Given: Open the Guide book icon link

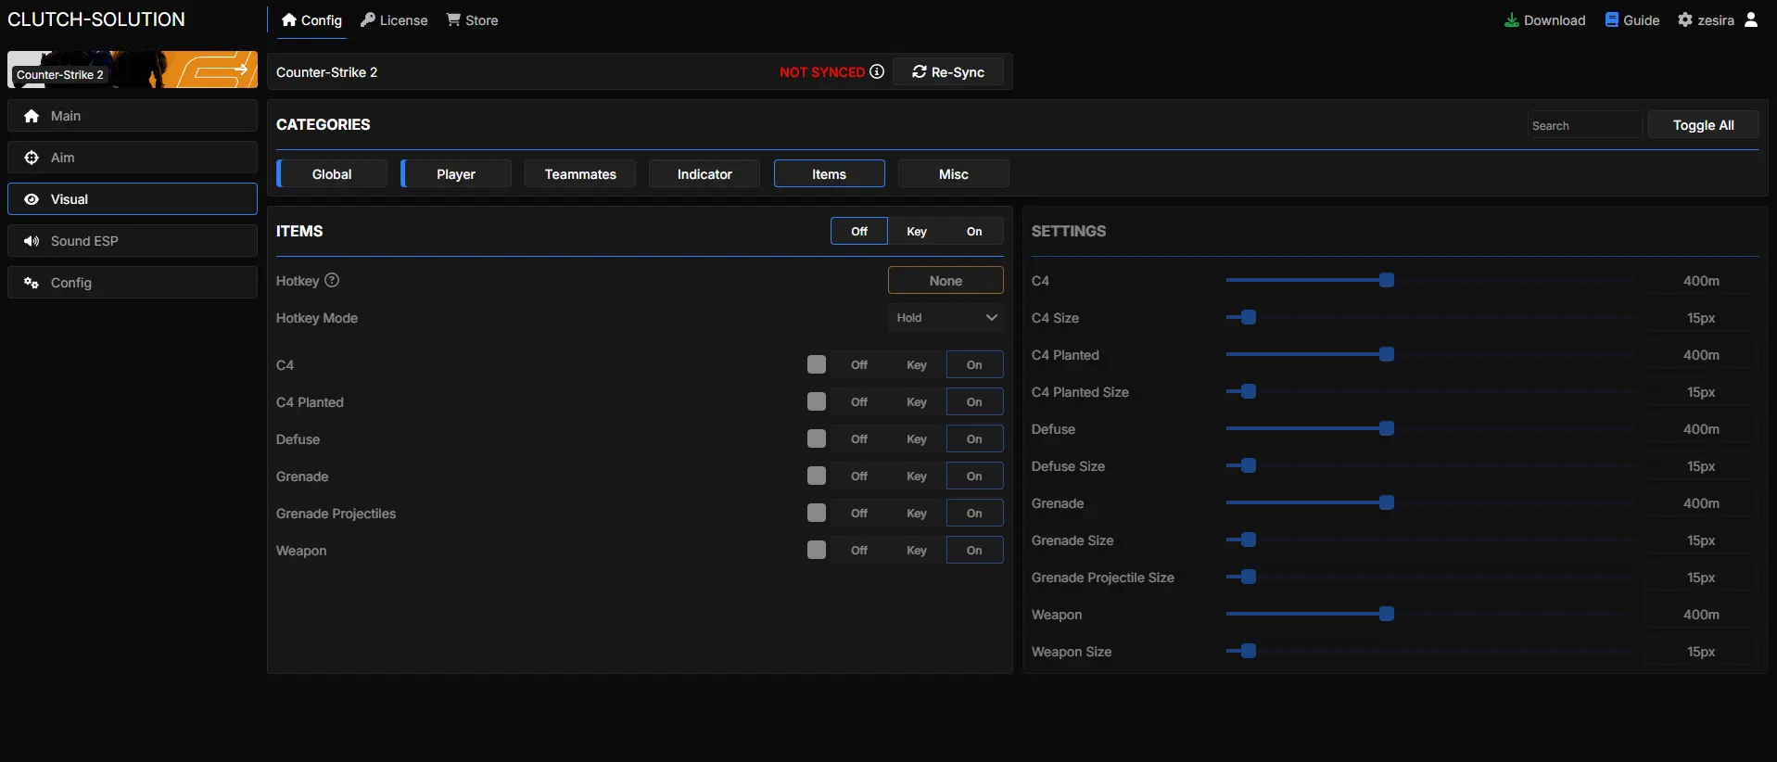Looking at the screenshot, I should click(1612, 19).
